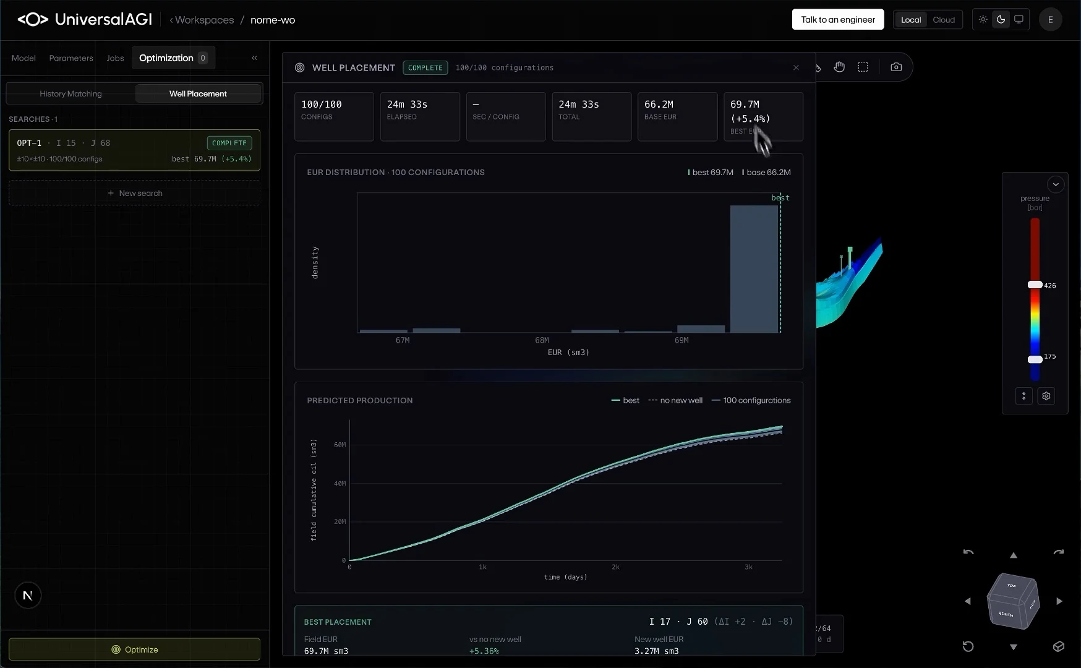Click the COMPLETE badge in panel header

[425, 67]
